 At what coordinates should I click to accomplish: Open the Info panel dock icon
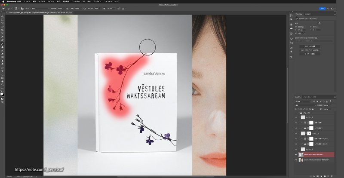[x=291, y=34]
